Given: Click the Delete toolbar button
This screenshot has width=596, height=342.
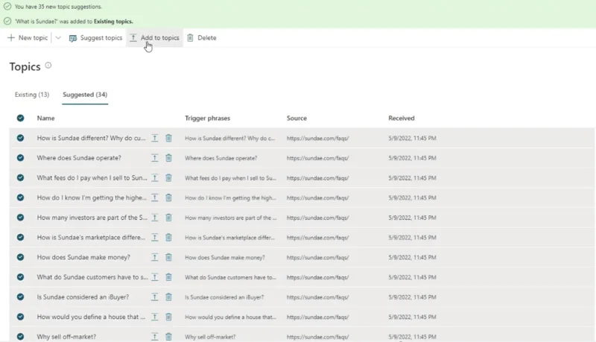Looking at the screenshot, I should pos(202,37).
